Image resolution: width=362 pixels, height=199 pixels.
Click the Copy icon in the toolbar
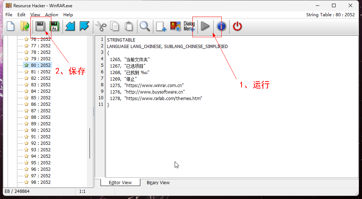tap(115, 26)
